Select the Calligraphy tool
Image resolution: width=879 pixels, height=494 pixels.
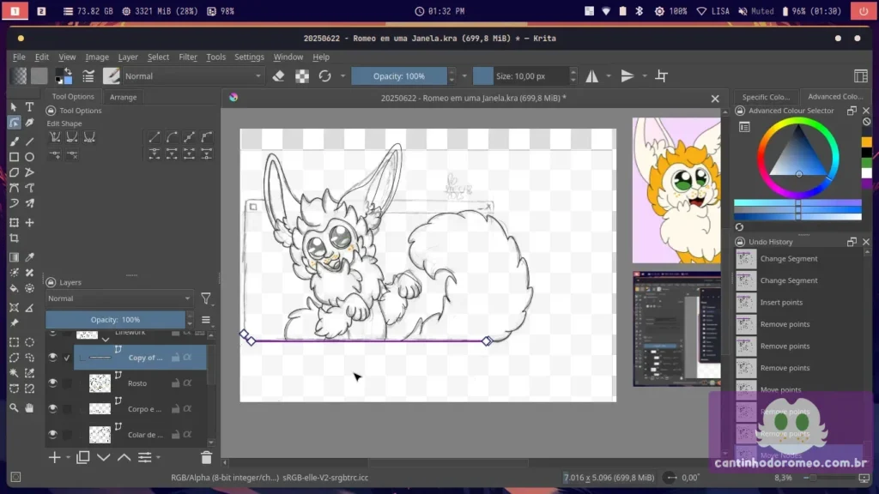30,123
